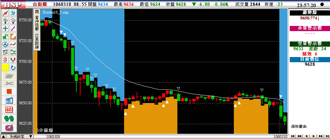Switch to candlestick chart style icon

pyautogui.click(x=13, y=60)
